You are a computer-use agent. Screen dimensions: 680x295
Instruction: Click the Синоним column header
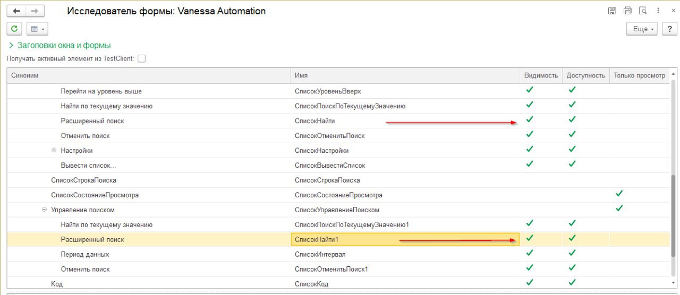(x=149, y=76)
